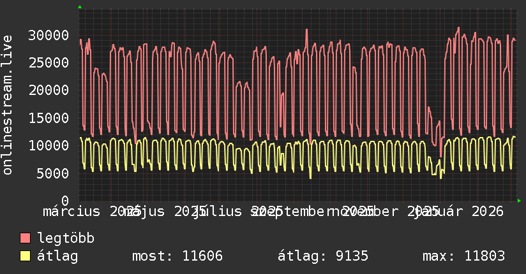The width and height of the screenshot is (526, 274).
Task: Click the 'március' x-axis label
Action: tap(71, 212)
